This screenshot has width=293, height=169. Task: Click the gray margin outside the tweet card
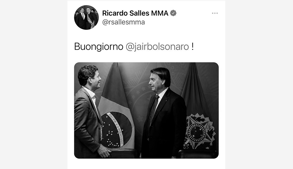click(x=34, y=84)
